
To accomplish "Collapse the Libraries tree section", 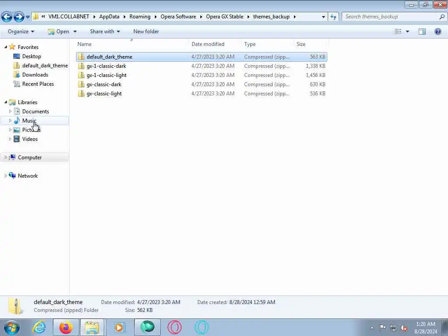I will click(6, 102).
